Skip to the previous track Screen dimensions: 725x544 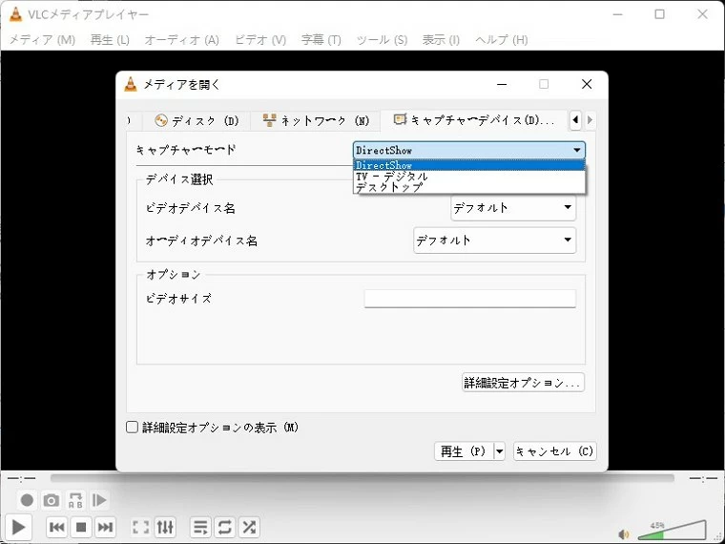(57, 527)
